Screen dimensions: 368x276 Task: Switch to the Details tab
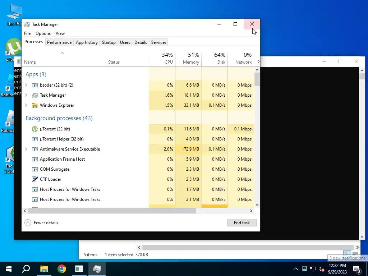[x=141, y=42]
